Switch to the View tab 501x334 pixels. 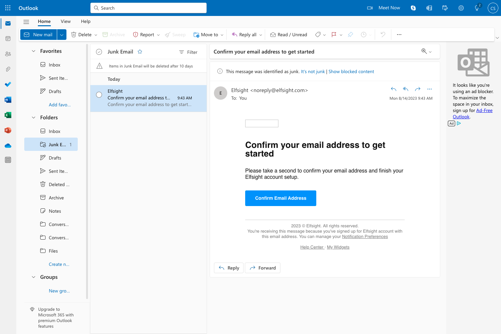pos(66,21)
